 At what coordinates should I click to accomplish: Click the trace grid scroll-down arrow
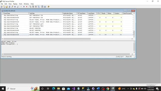click(134, 37)
